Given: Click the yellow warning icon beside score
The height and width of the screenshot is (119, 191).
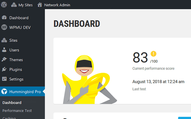Looking at the screenshot, I should click(x=153, y=54).
